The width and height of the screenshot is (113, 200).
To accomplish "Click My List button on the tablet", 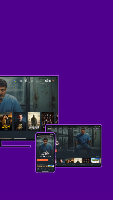I will point(61,151).
